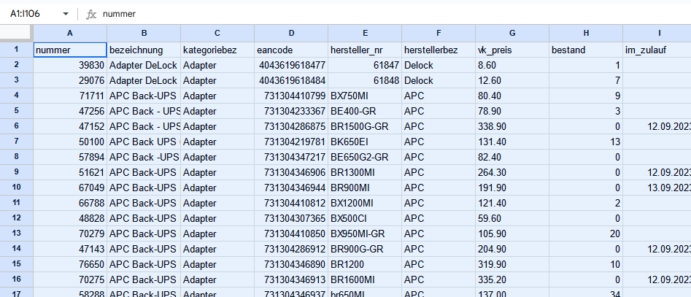This screenshot has height=297, width=691.
Task: Click the im_zulauf header cell
Action: point(657,50)
